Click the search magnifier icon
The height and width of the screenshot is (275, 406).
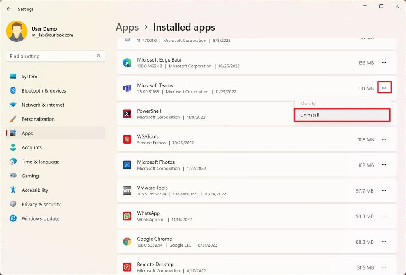tap(99, 56)
